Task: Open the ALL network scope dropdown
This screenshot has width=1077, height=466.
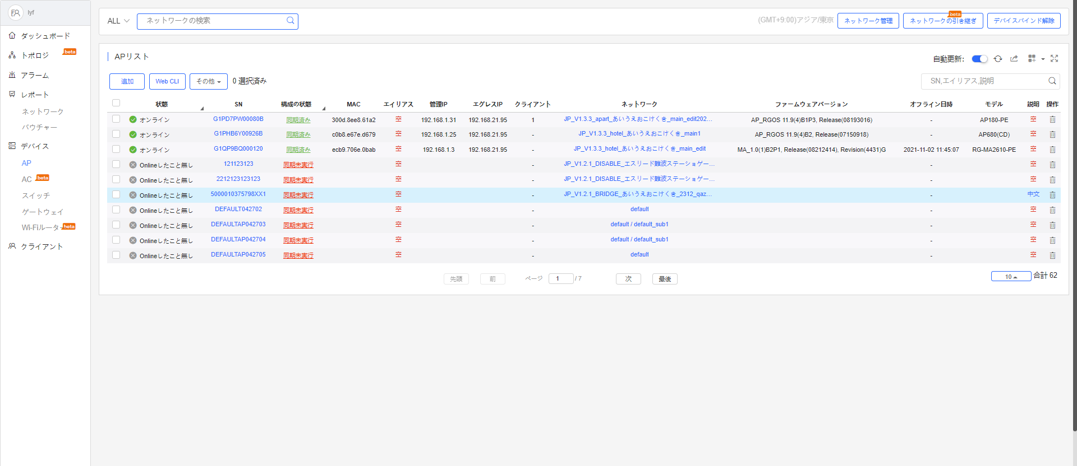Action: 118,21
